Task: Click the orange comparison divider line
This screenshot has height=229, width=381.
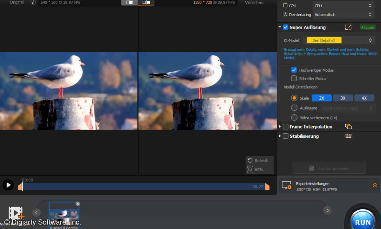Action: (138, 90)
